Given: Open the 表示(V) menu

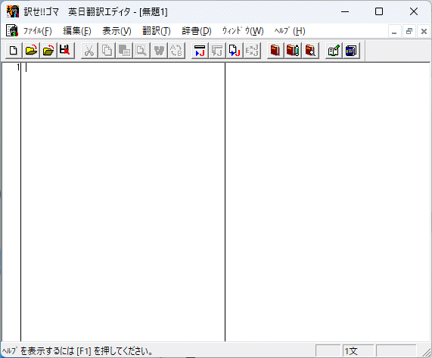Looking at the screenshot, I should coord(117,31).
